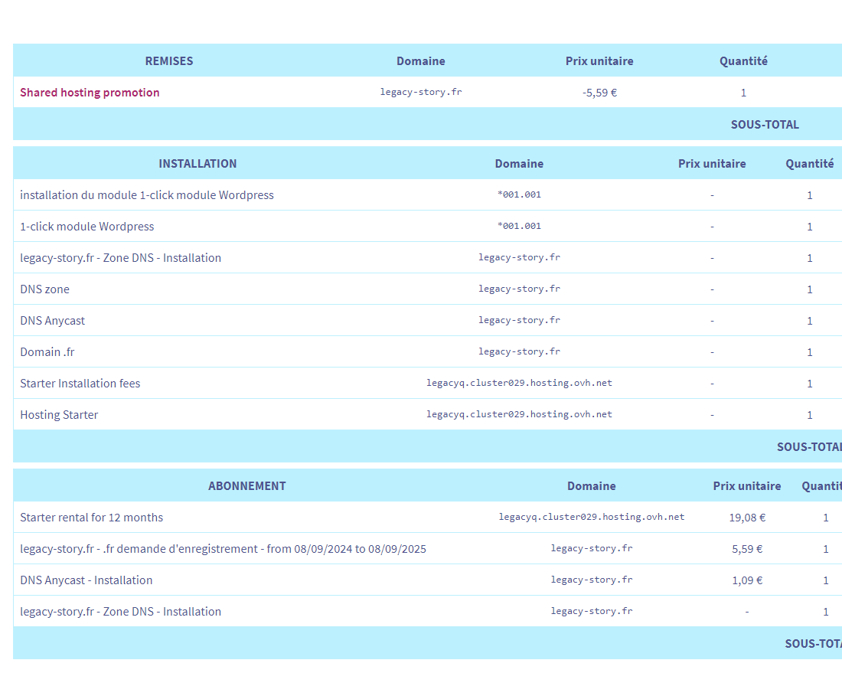Click the REMISES table header
Screen dimensions: 842x673
(x=169, y=61)
